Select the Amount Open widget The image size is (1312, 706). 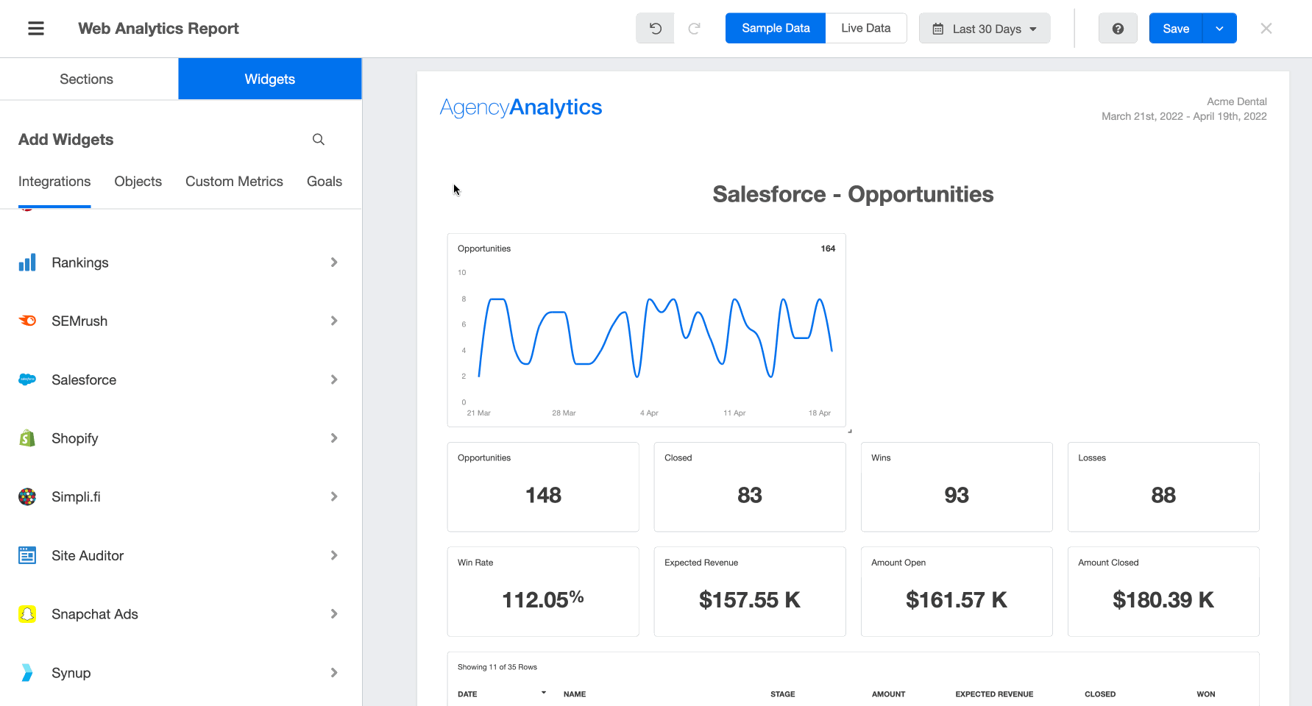pos(957,591)
